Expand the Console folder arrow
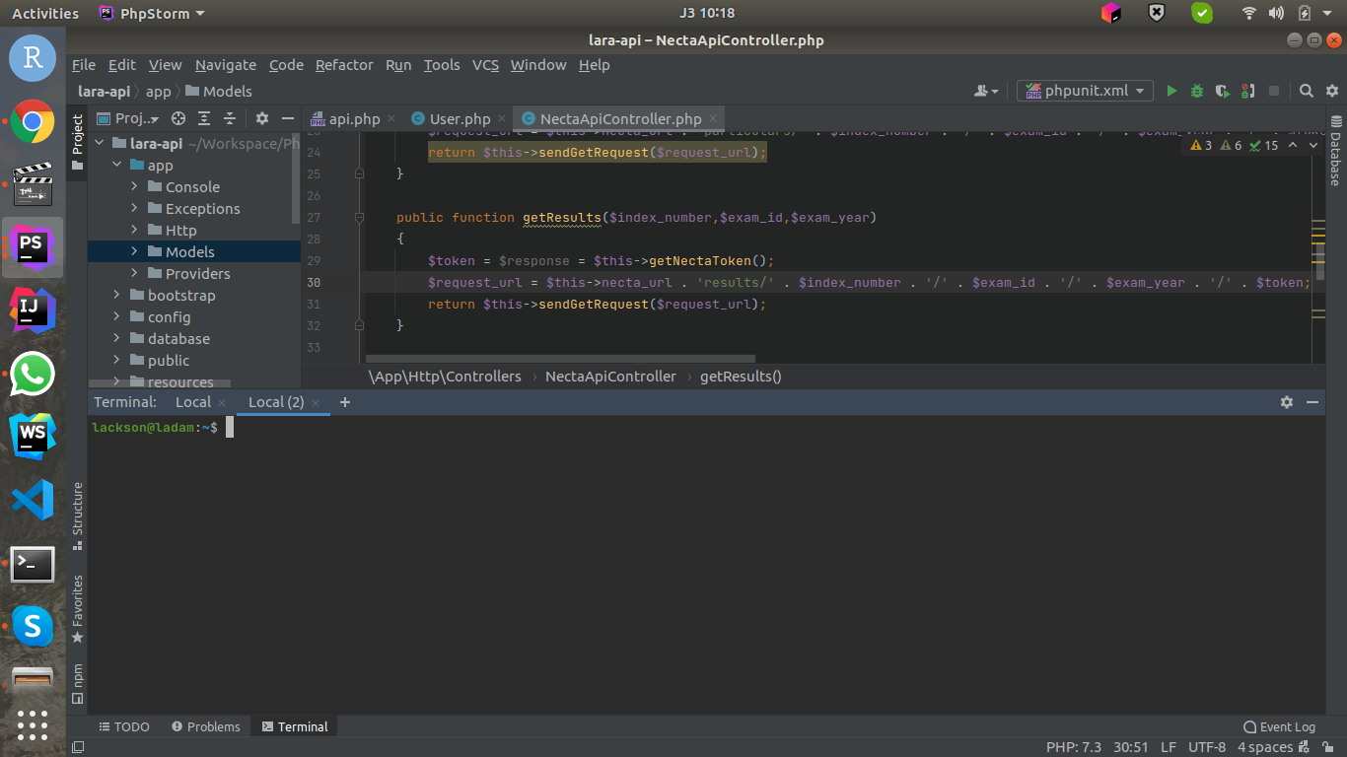 [134, 186]
